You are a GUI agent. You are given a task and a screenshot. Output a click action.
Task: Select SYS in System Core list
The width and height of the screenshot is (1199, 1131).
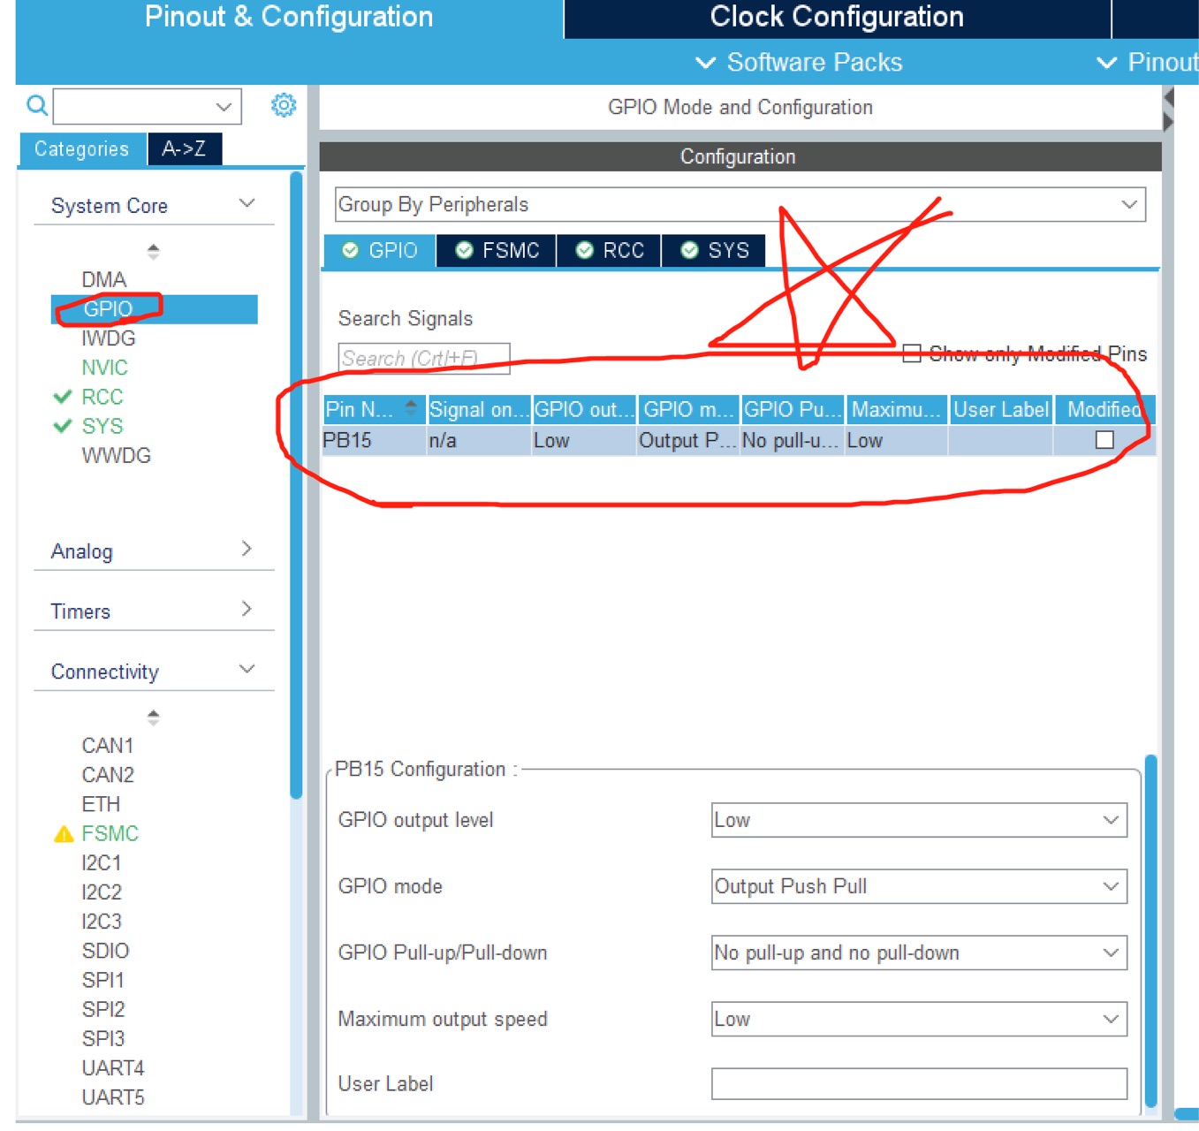[x=102, y=426]
